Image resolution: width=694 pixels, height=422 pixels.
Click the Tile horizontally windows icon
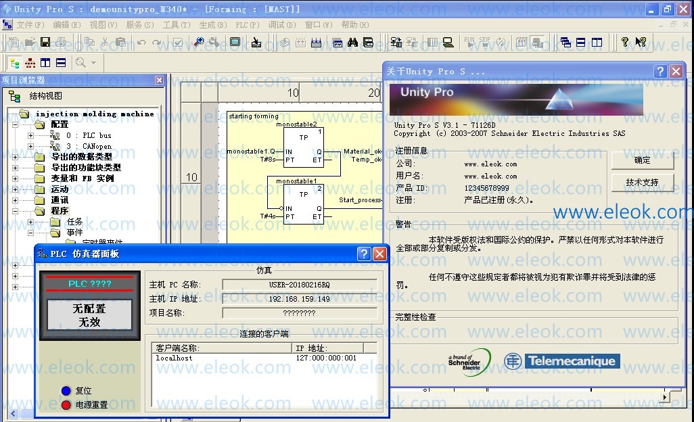click(x=580, y=42)
